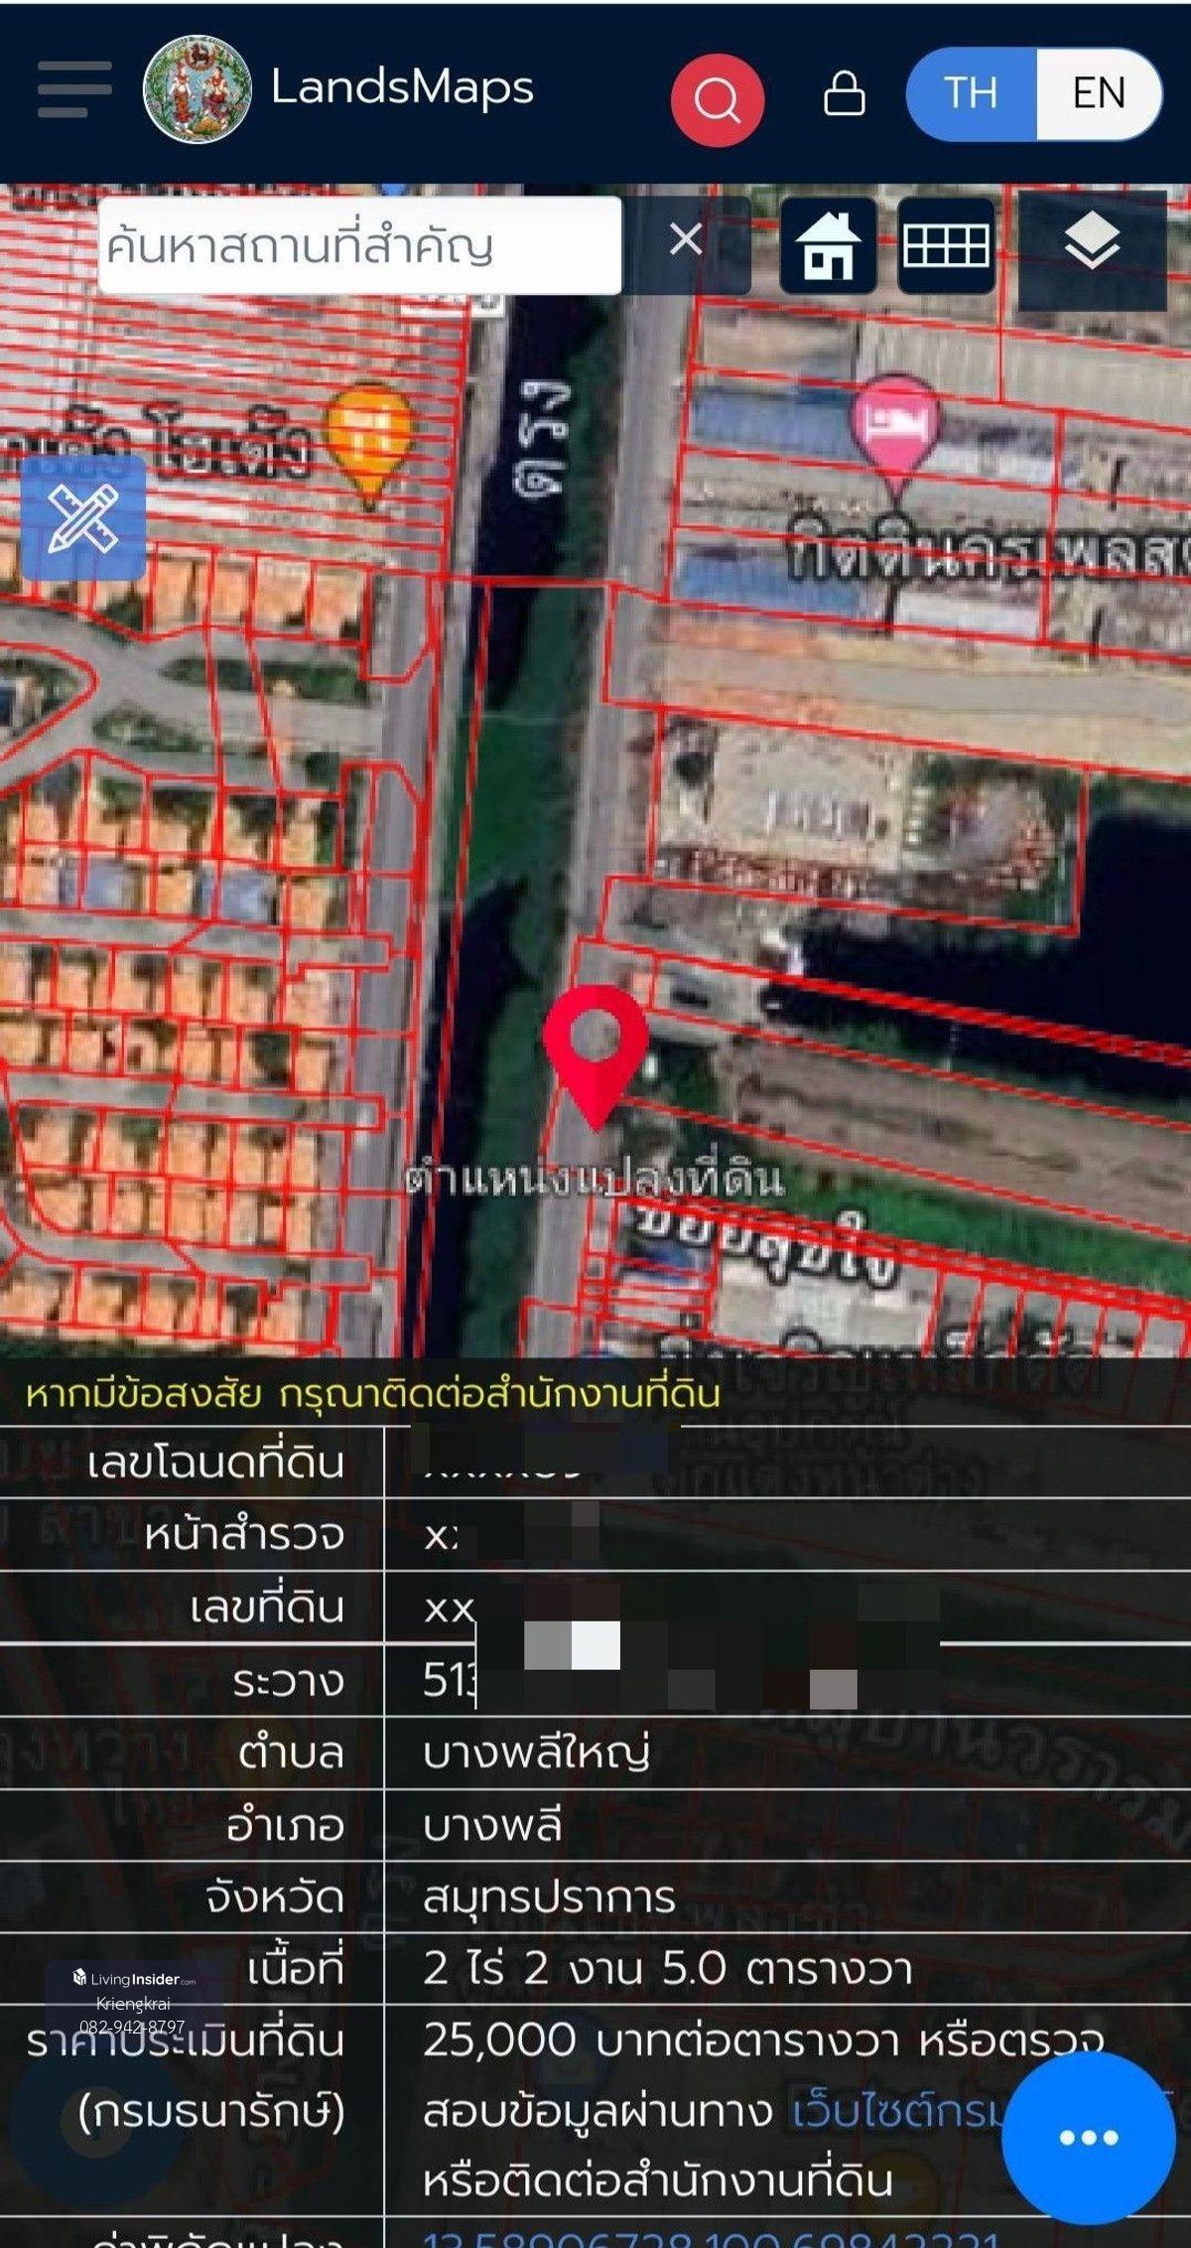The image size is (1191, 2248).
Task: Clear the place search with X
Action: click(686, 240)
